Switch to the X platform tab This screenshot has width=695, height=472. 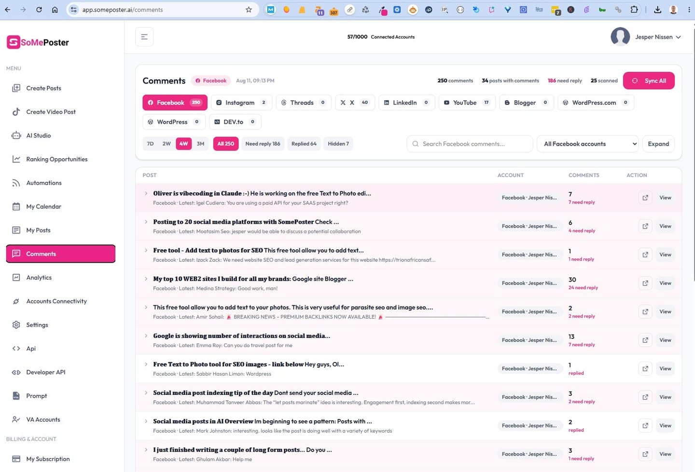coord(355,103)
